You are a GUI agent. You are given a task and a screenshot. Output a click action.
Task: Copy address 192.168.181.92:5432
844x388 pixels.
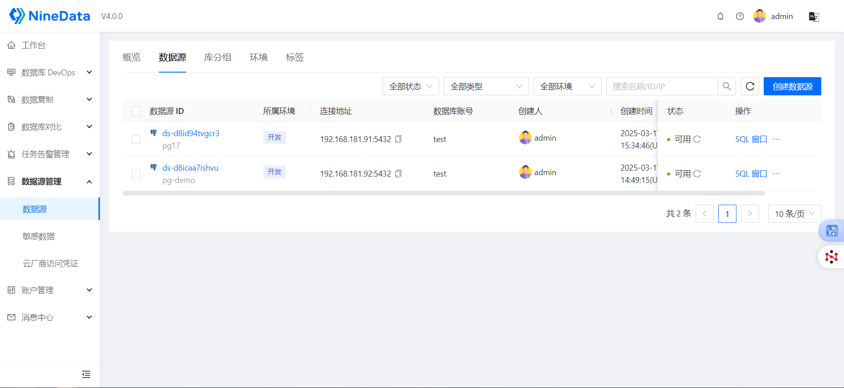pos(398,174)
